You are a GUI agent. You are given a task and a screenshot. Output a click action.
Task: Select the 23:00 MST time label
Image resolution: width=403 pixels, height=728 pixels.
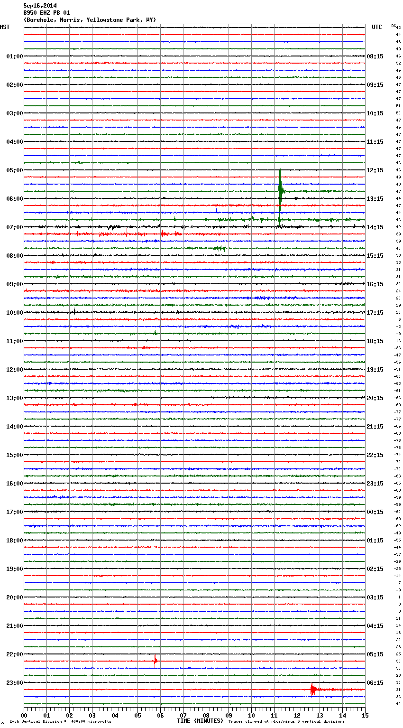[15, 683]
